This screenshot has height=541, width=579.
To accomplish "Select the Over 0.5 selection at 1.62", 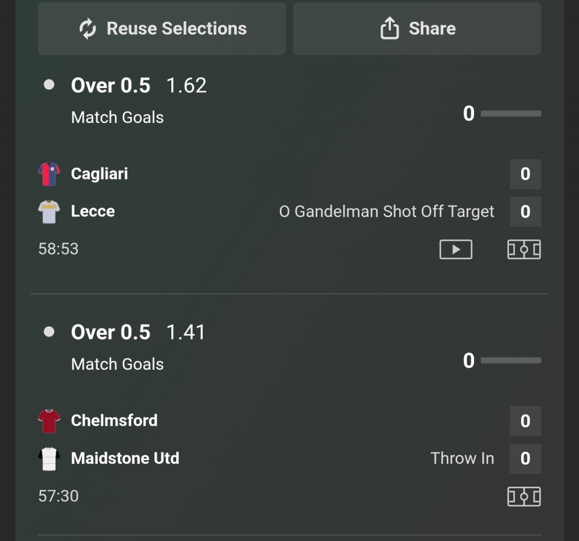I will pos(111,86).
